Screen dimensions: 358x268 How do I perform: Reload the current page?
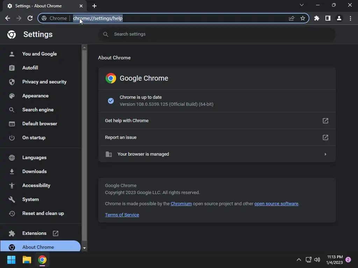[x=30, y=18]
